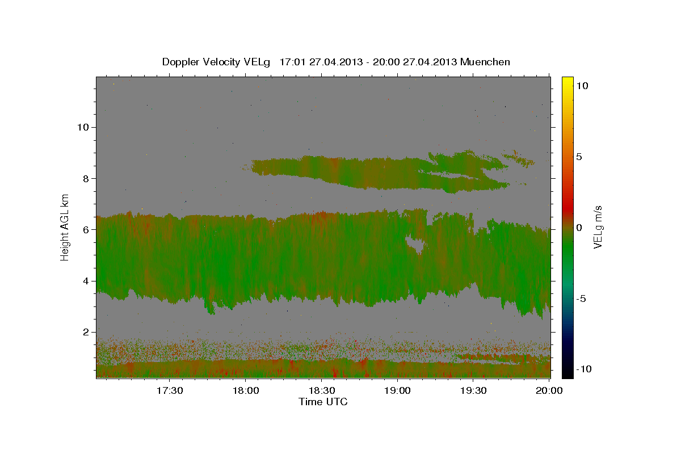The height and width of the screenshot is (454, 681).
Task: Click the height tick label 8
Action: [x=86, y=178]
